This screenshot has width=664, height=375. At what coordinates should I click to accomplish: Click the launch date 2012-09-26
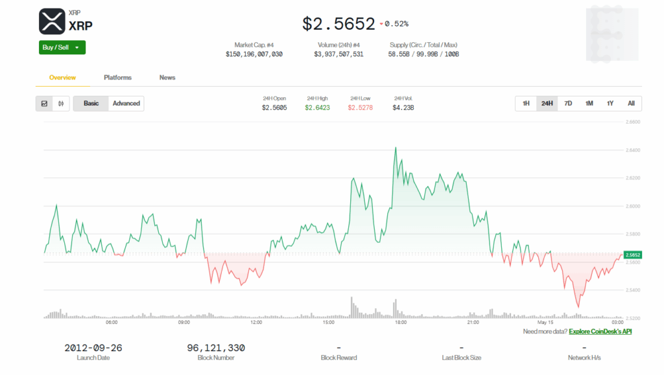(x=93, y=348)
